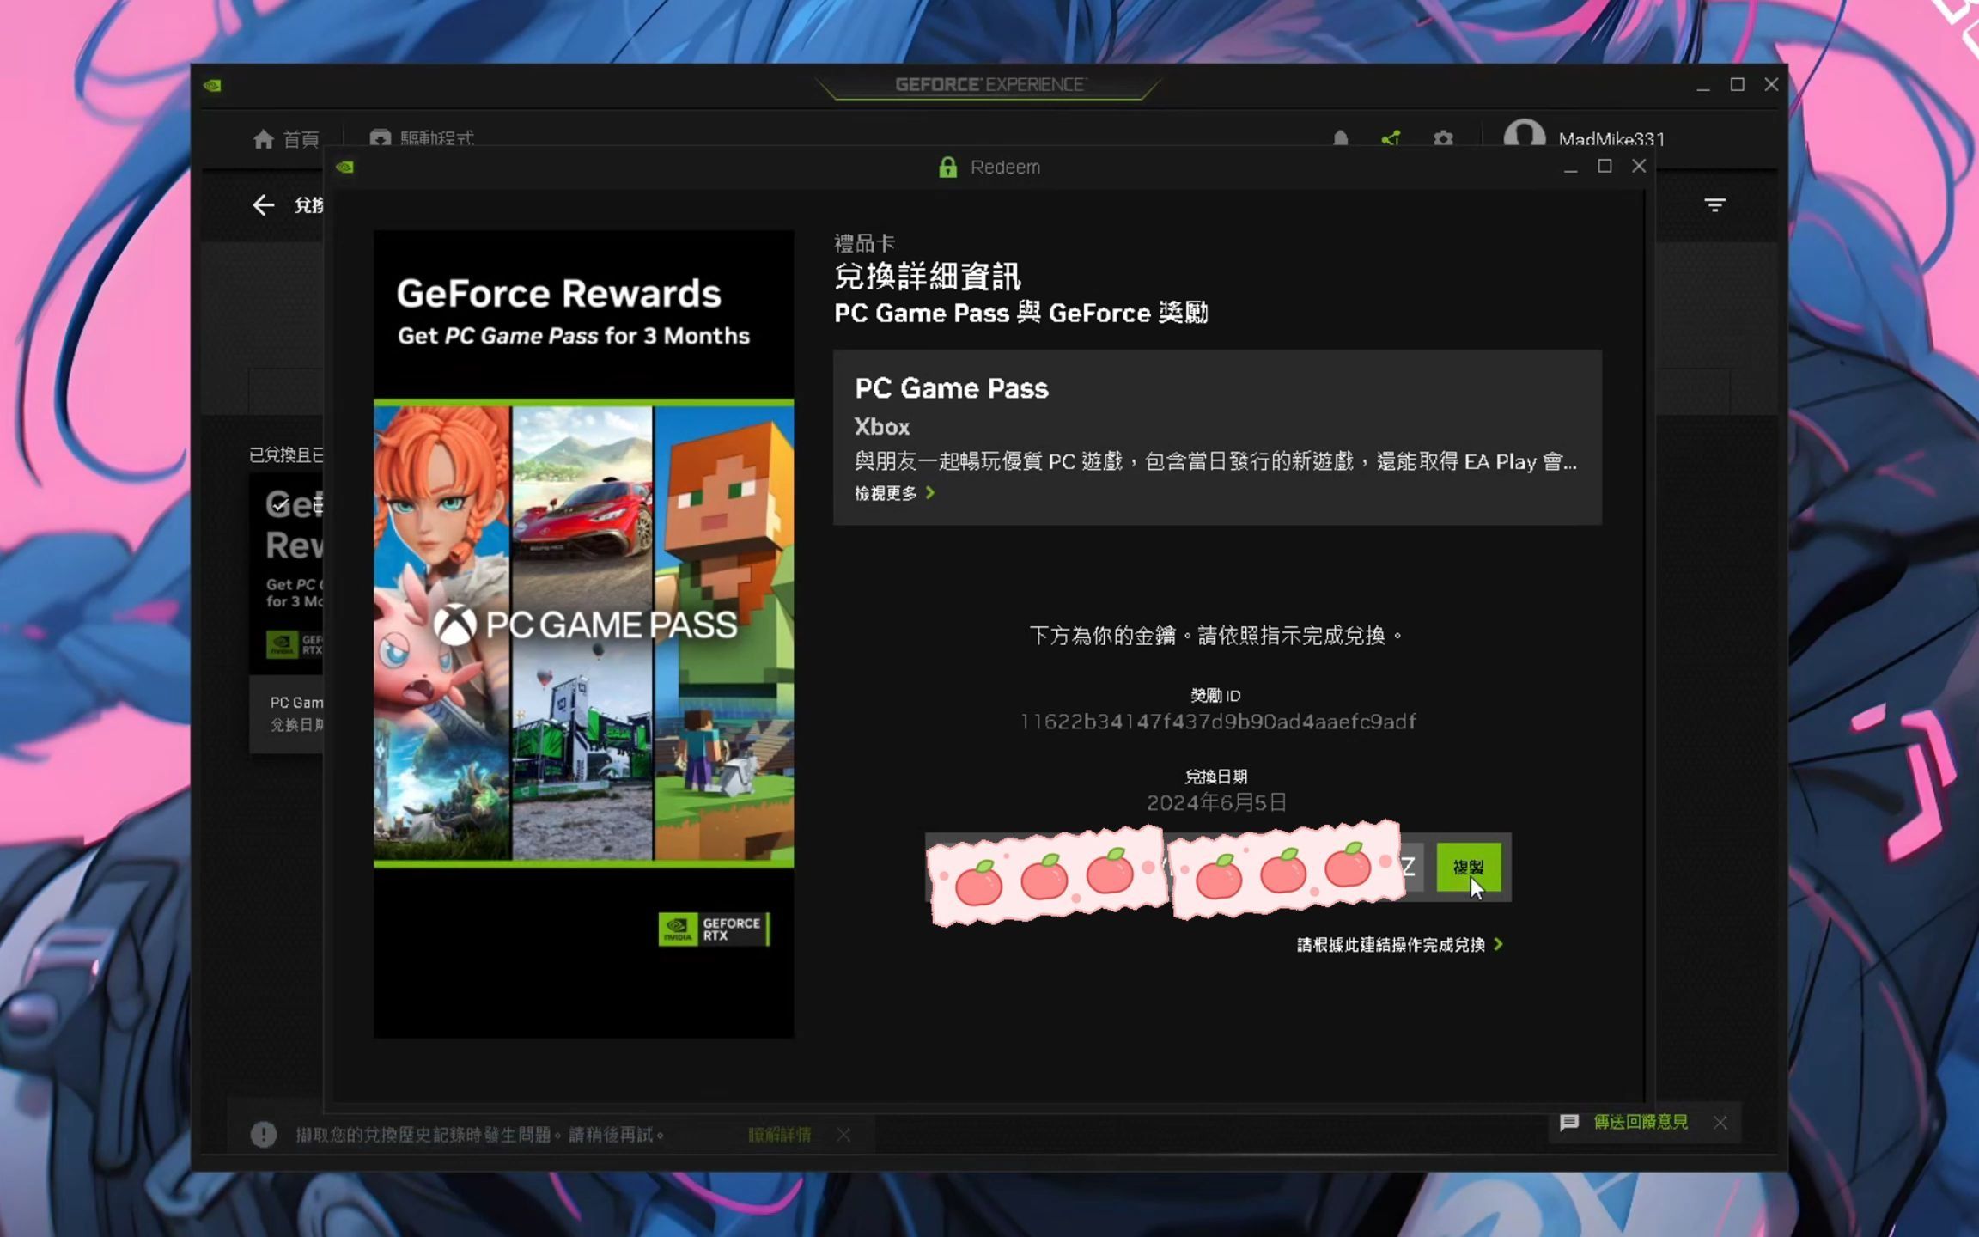Go to the 首頁 home tab

286,139
